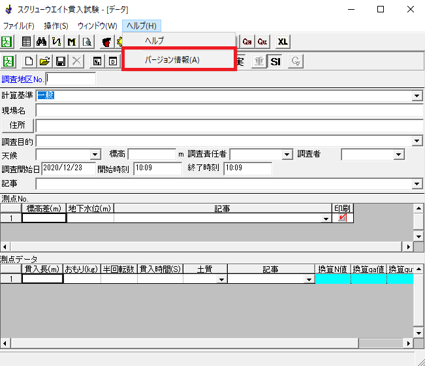This screenshot has width=425, height=366.
Task: Close the ヘルプ(H) menu
Action: 142,26
